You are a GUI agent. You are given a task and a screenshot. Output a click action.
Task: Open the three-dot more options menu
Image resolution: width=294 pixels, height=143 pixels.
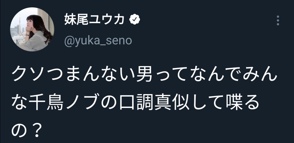278,20
